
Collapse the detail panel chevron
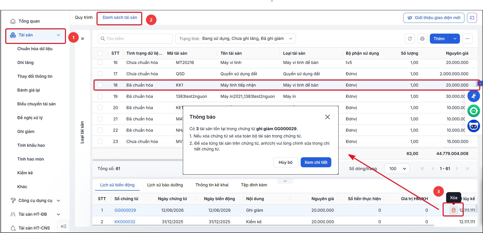[x=285, y=181]
